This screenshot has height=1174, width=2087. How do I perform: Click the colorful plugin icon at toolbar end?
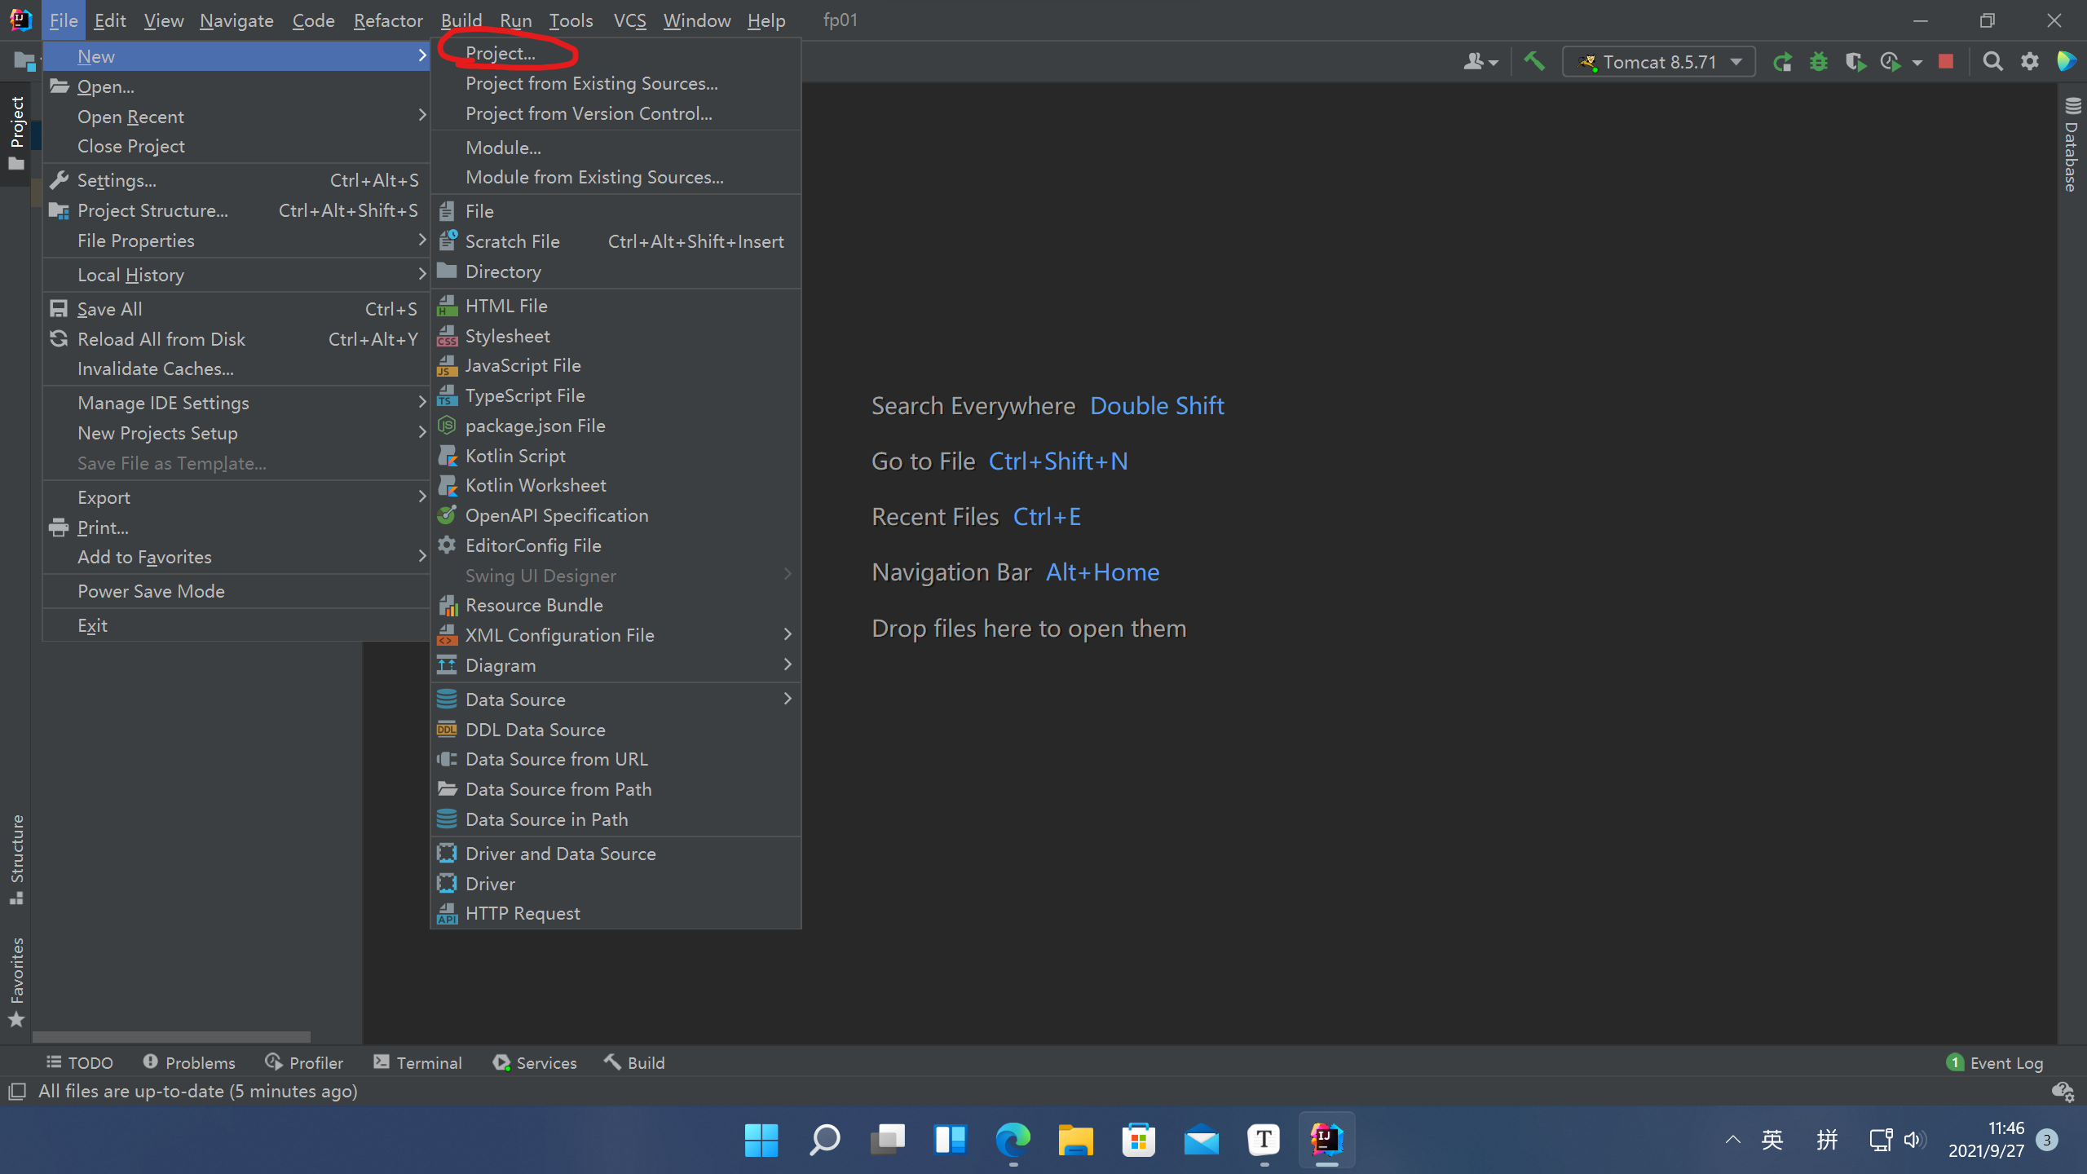point(2067,62)
